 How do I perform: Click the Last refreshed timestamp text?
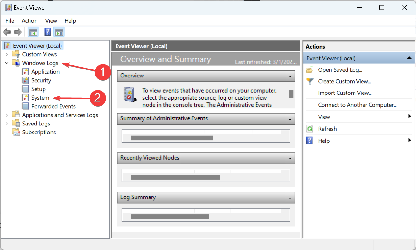coord(266,62)
